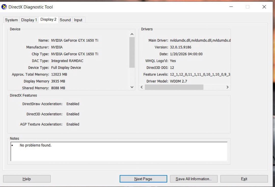Click Drivers panel scroll left arrow
This screenshot has width=275, height=187.
point(142,87)
